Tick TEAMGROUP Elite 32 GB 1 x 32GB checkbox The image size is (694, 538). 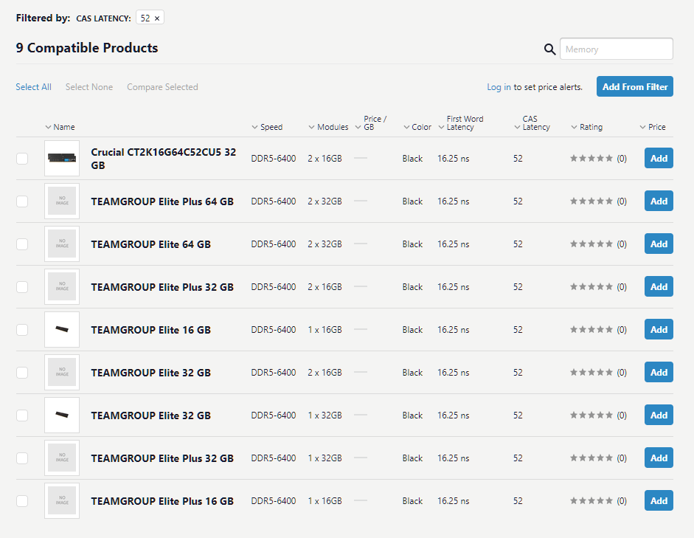22,415
